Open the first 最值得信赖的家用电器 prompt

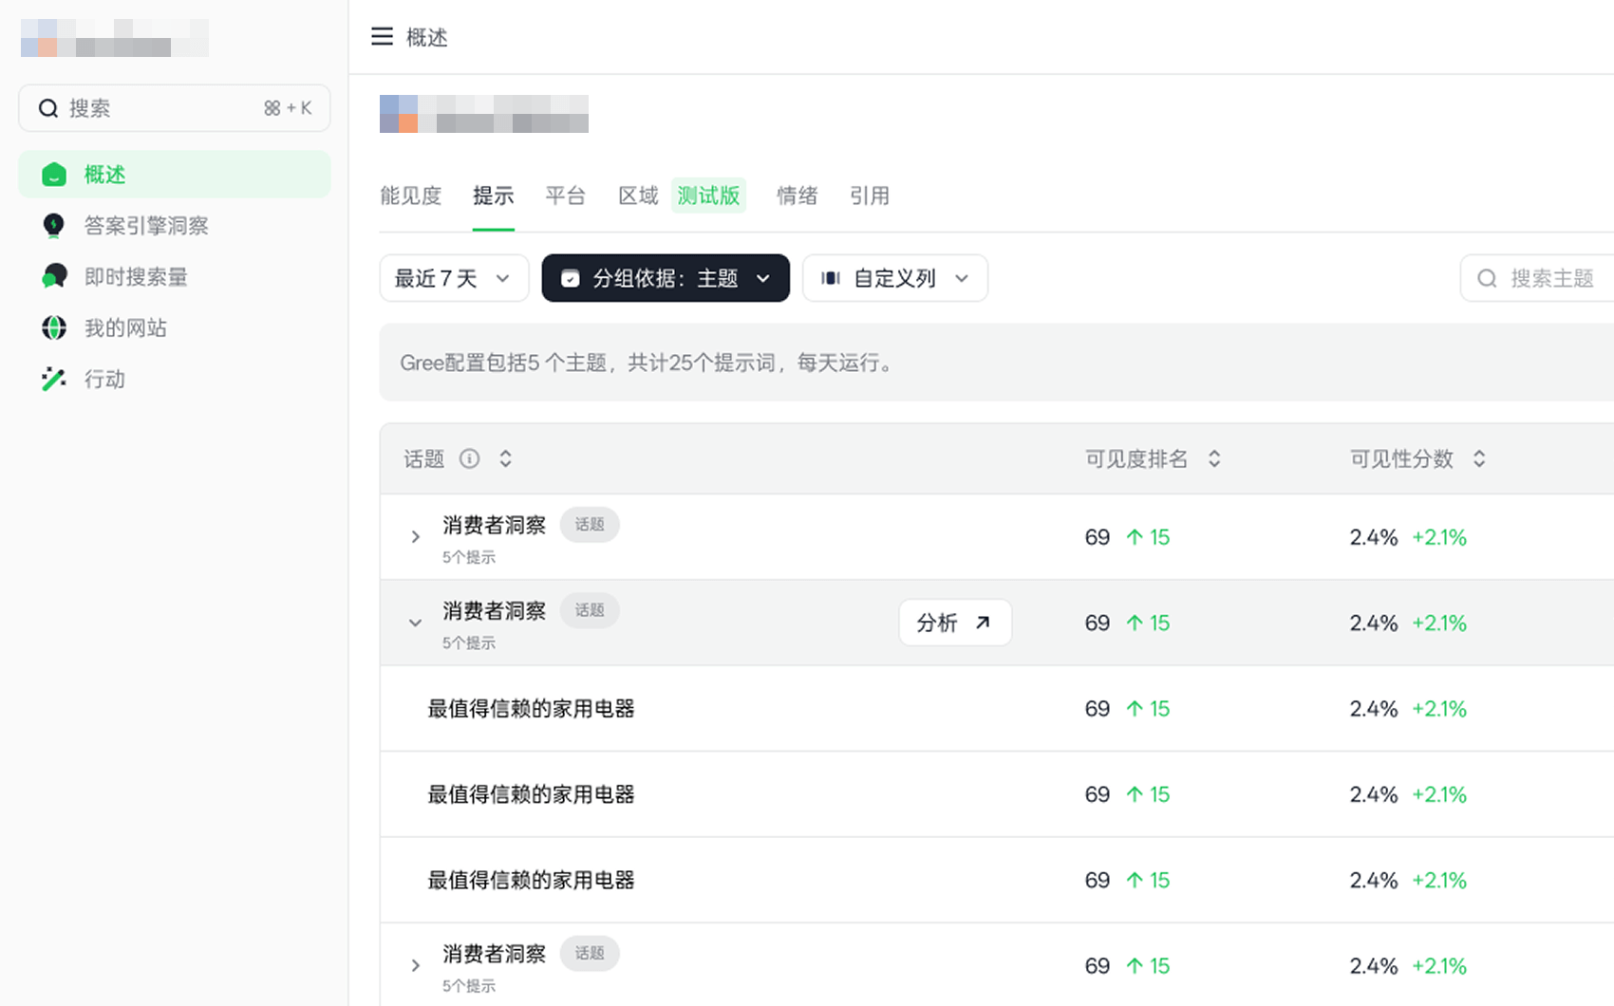pos(531,709)
